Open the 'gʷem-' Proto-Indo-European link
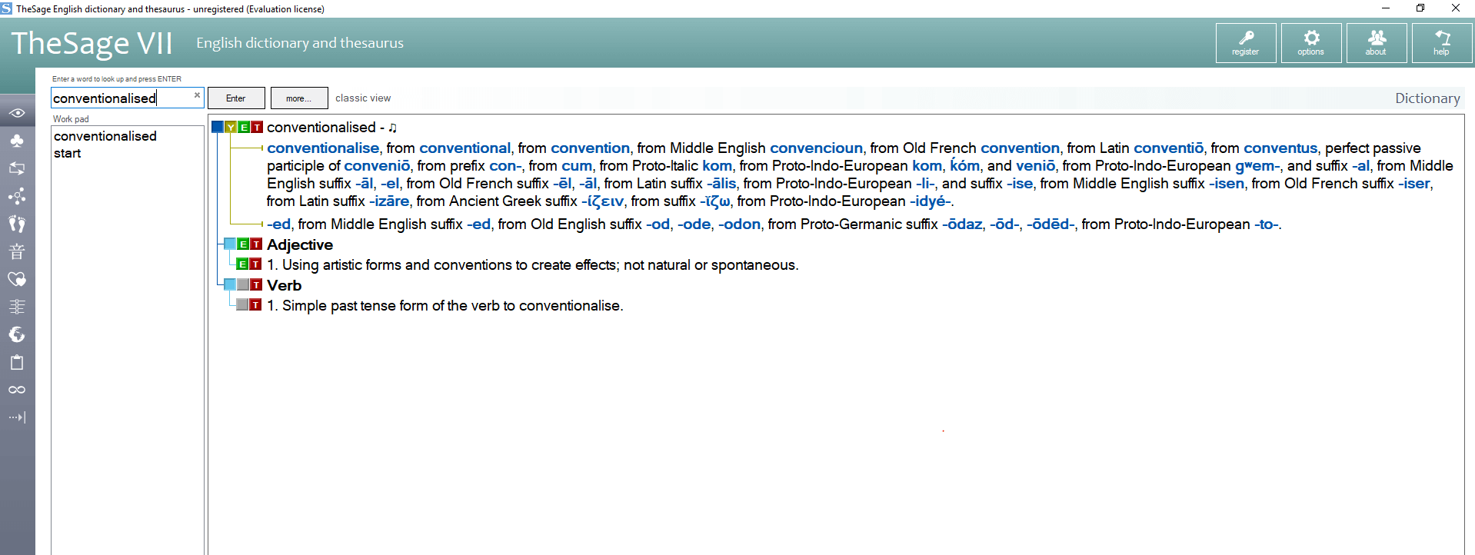 point(1257,166)
